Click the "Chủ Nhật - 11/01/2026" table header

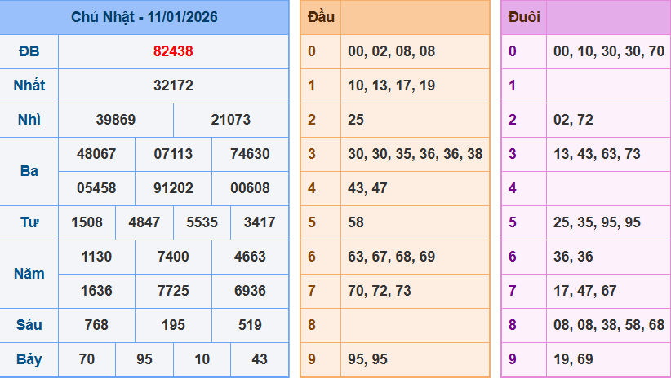coord(144,17)
